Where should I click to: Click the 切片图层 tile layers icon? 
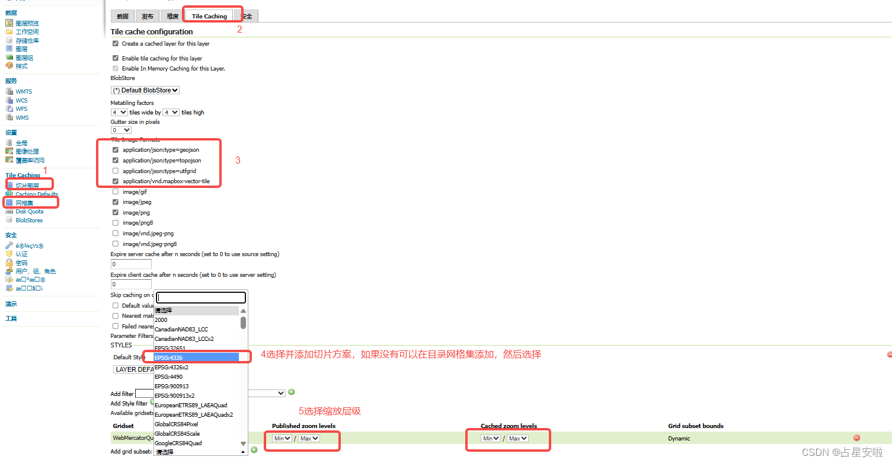coord(9,186)
